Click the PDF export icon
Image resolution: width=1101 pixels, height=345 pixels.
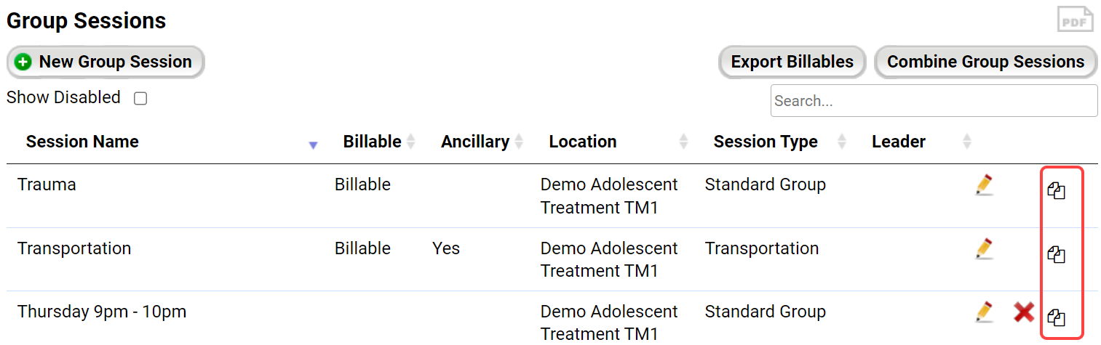1075,20
